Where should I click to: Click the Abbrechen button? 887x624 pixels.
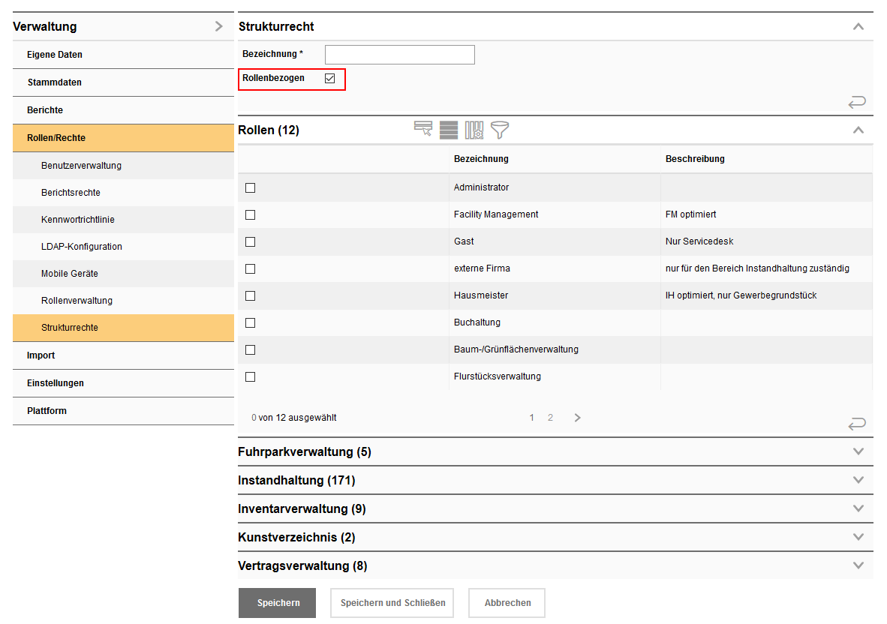[507, 602]
